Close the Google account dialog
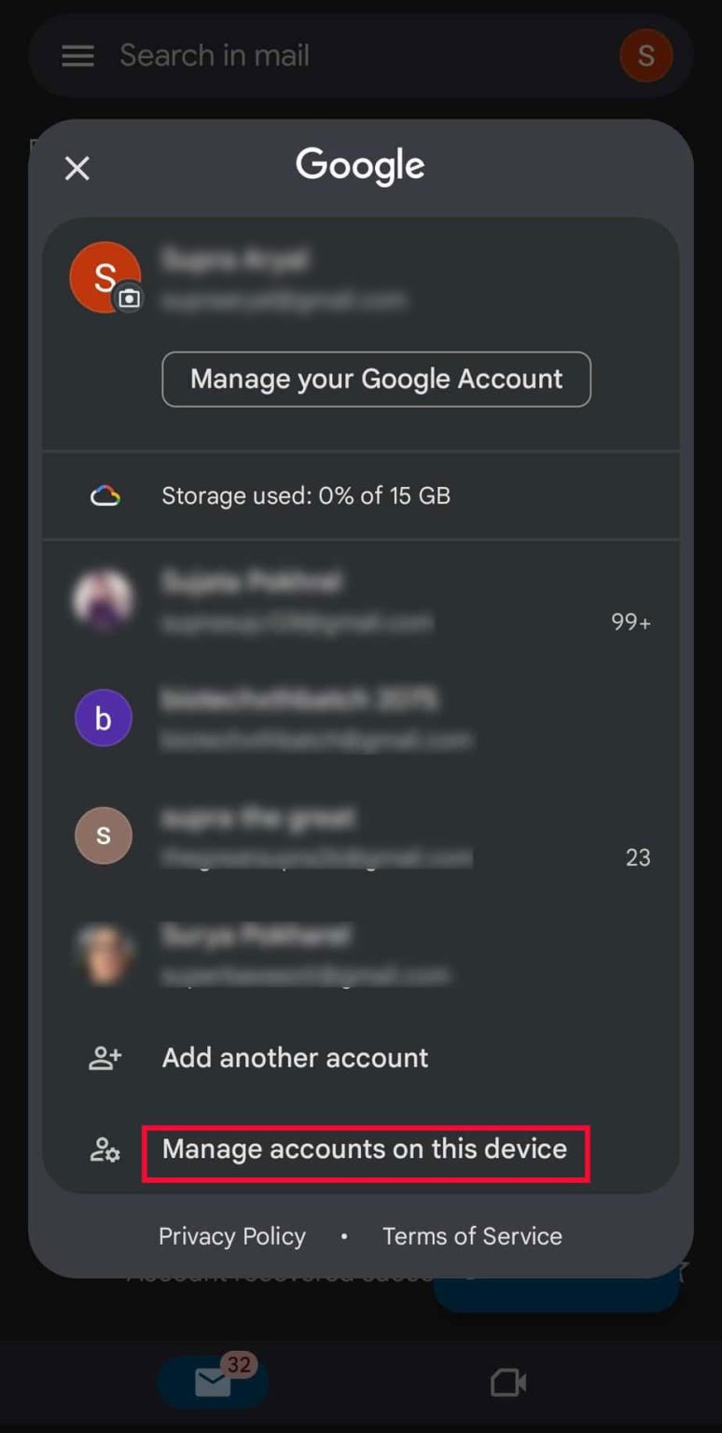The height and width of the screenshot is (1433, 722). (x=76, y=169)
